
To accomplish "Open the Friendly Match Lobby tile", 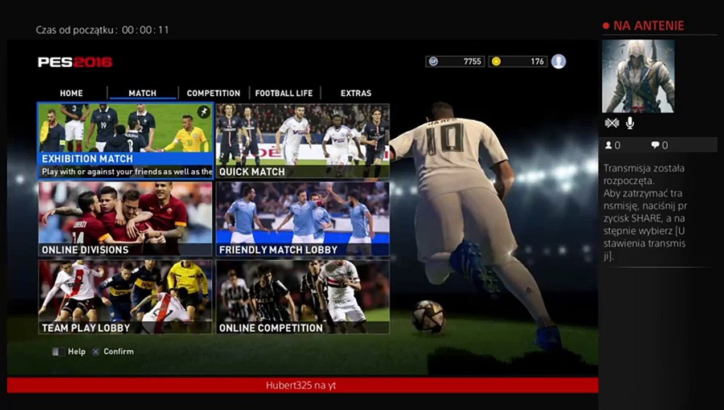I will click(x=303, y=219).
